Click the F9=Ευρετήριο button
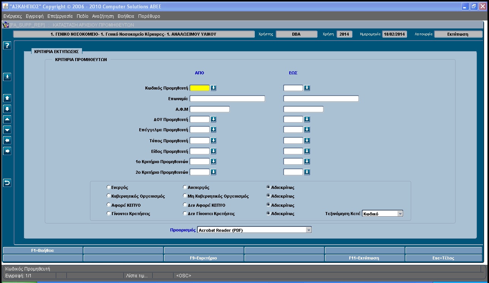 tap(203, 258)
